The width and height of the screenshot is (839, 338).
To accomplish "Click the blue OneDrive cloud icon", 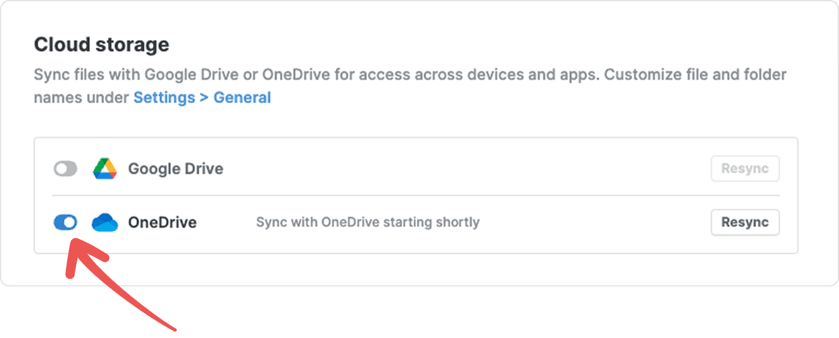I will pyautogui.click(x=105, y=222).
